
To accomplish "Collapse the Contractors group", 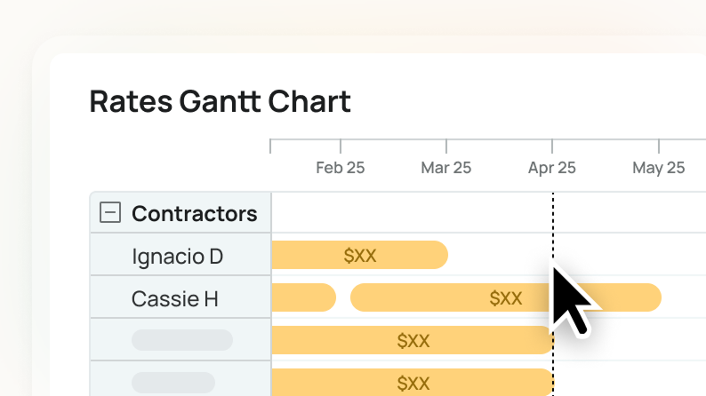I will [110, 213].
